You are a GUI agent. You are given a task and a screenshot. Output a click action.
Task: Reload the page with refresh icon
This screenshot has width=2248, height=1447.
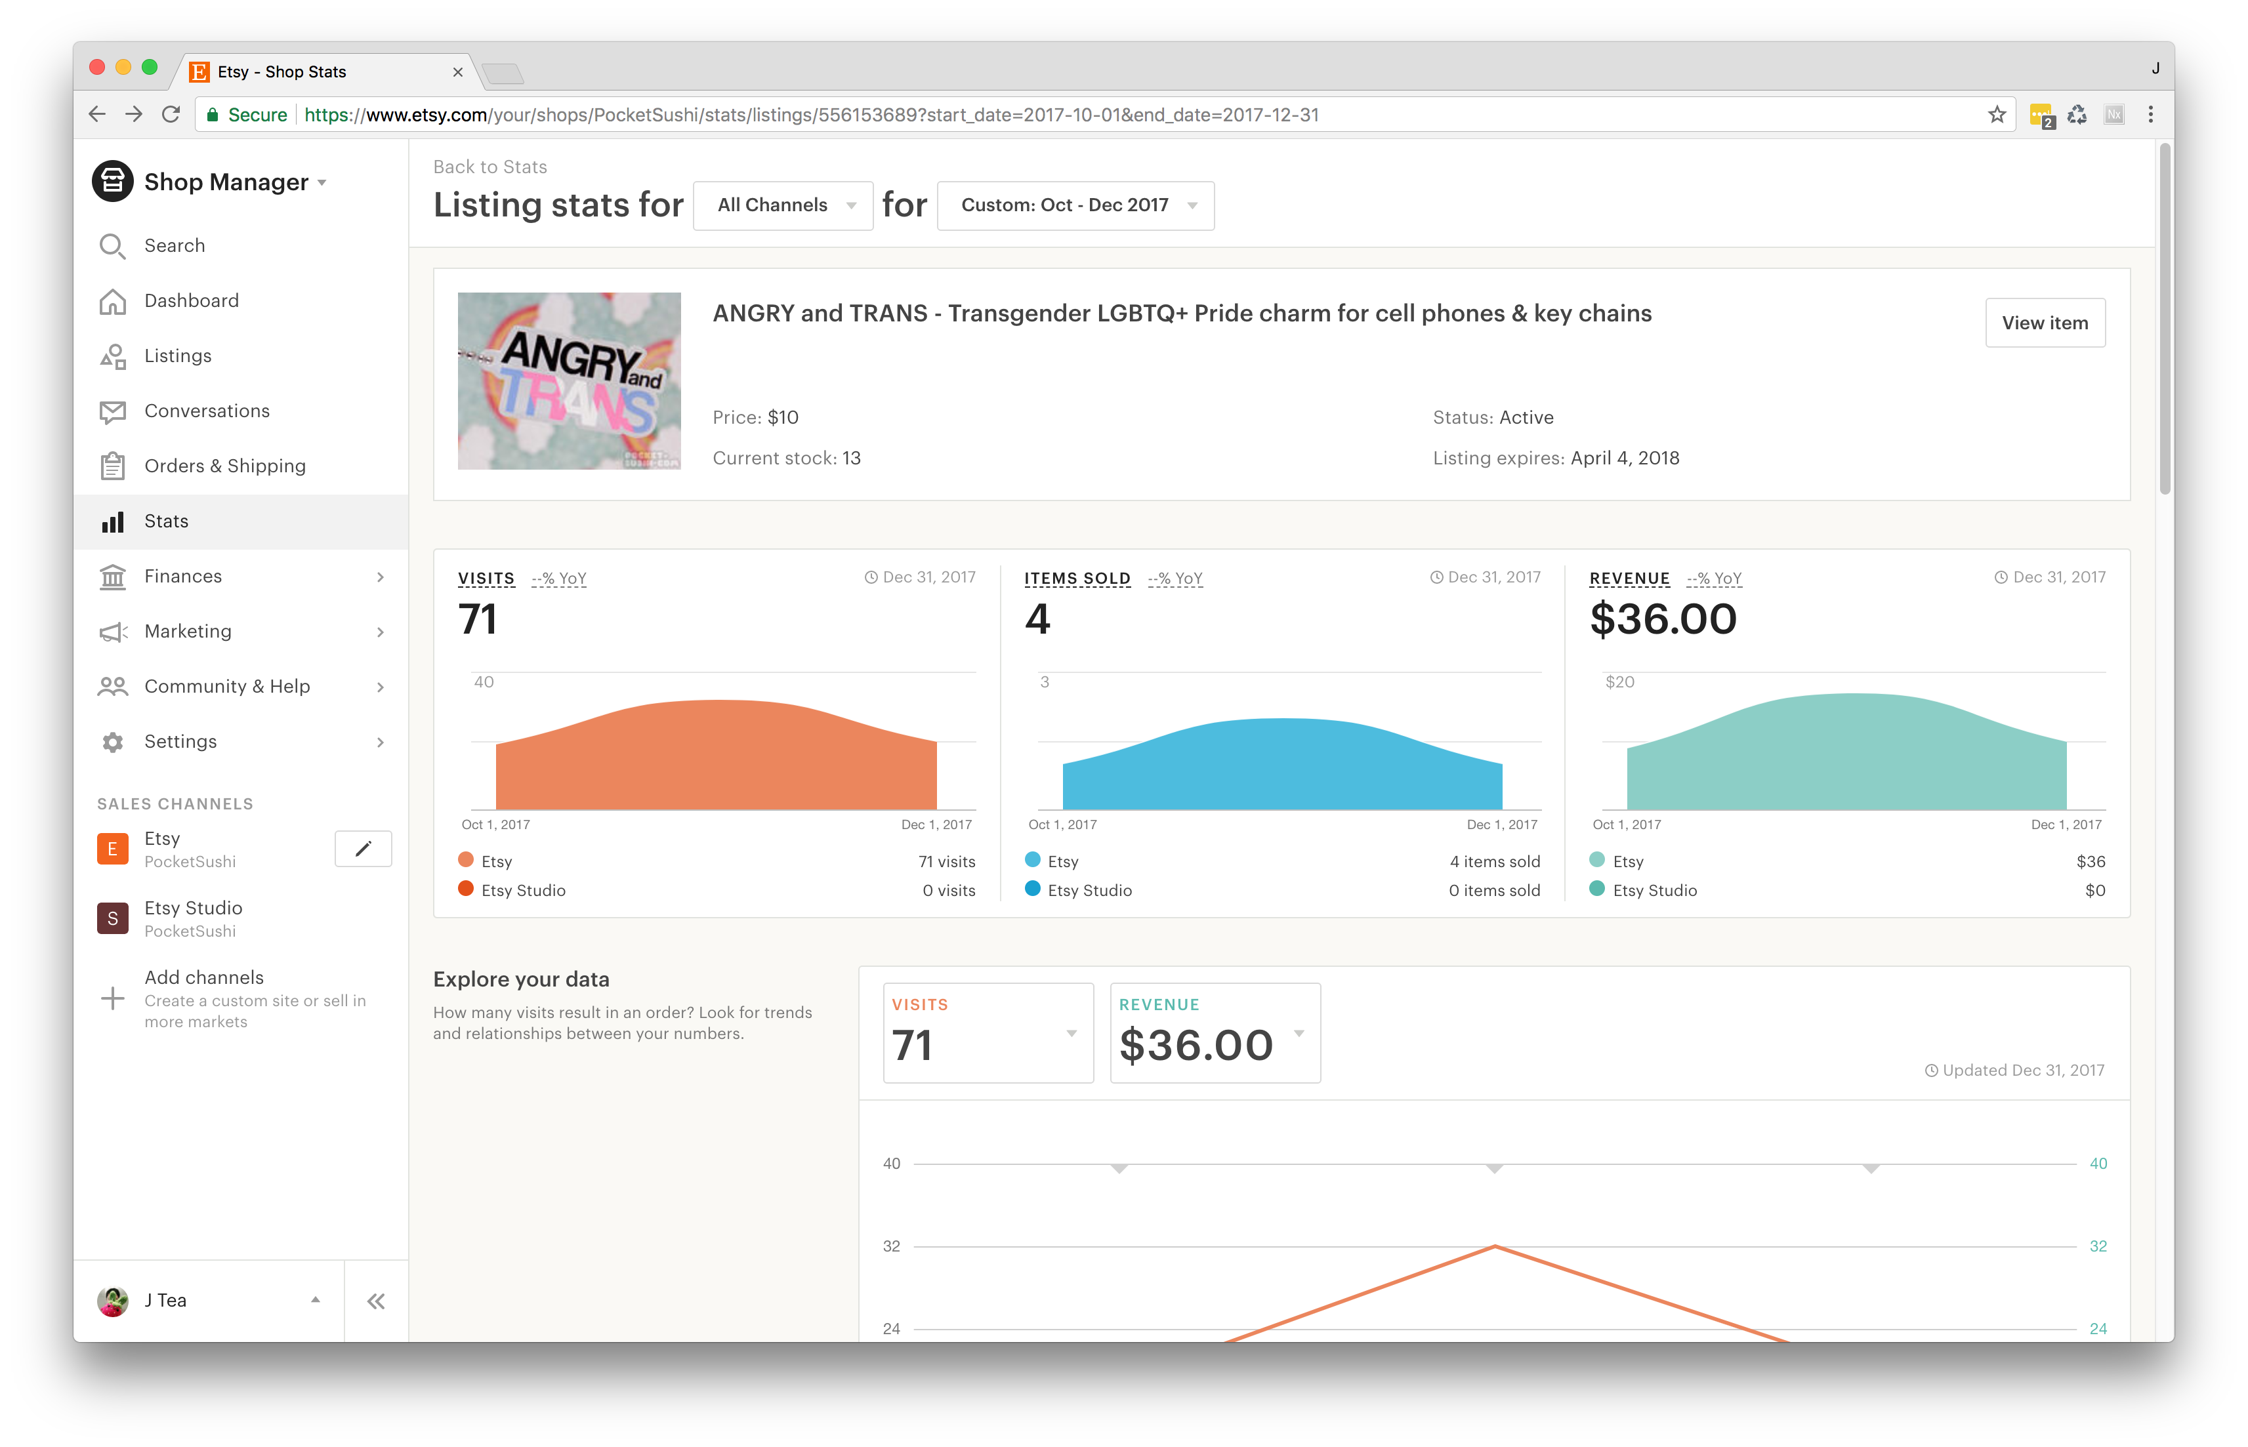[170, 115]
